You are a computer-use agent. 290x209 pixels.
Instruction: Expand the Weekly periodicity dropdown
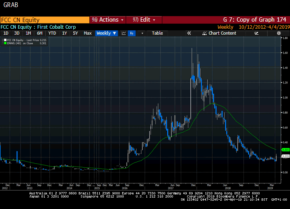[x=106, y=33]
